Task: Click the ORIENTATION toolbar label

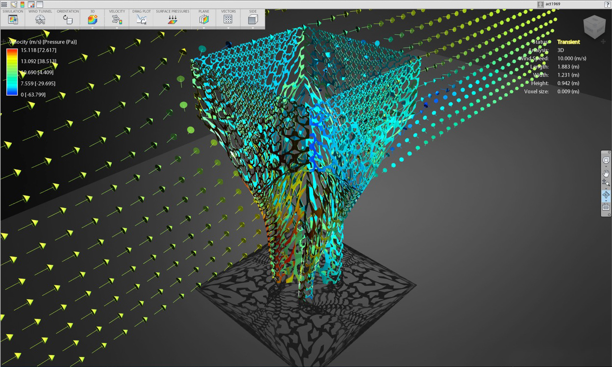Action: tap(68, 11)
